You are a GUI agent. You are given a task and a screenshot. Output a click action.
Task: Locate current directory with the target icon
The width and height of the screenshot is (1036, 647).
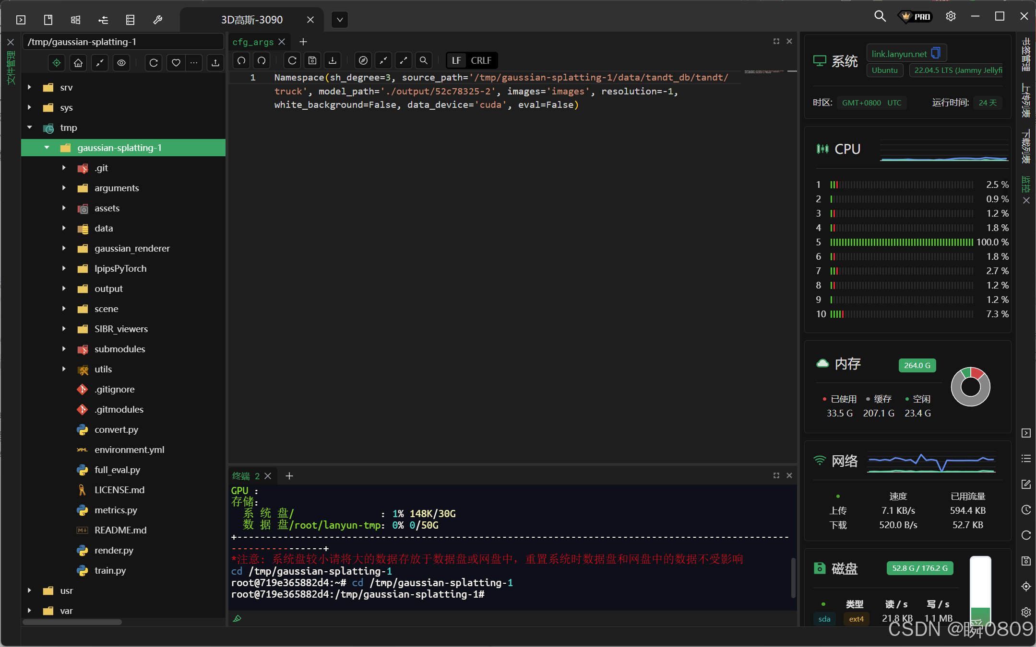[x=57, y=63]
